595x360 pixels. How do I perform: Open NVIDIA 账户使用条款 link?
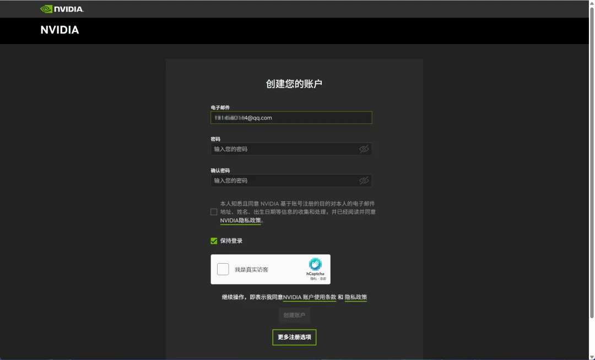click(310, 297)
